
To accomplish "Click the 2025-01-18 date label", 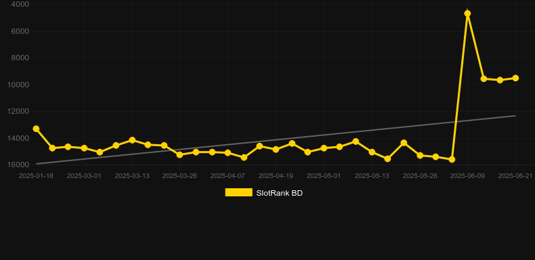I will 36,176.
